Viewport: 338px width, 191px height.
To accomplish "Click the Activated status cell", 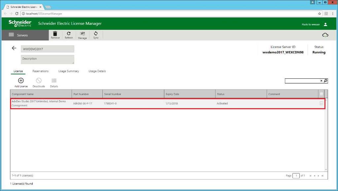I will tap(222, 103).
